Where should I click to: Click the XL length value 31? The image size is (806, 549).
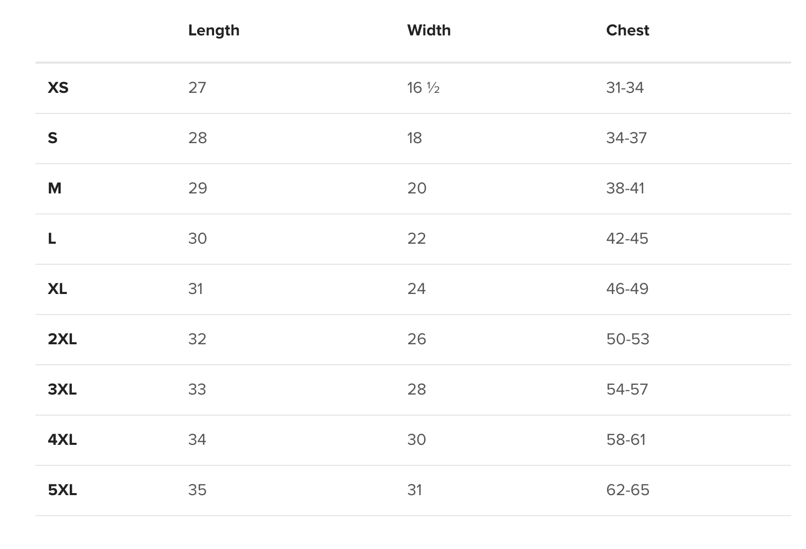tap(196, 289)
